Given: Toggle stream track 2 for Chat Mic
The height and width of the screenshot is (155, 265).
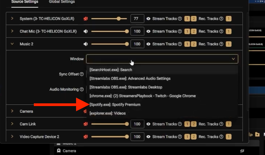Looking at the screenshot, I should tap(194, 31).
